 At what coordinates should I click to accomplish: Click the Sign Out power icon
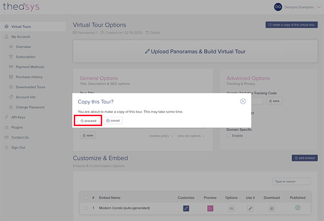coord(6,147)
